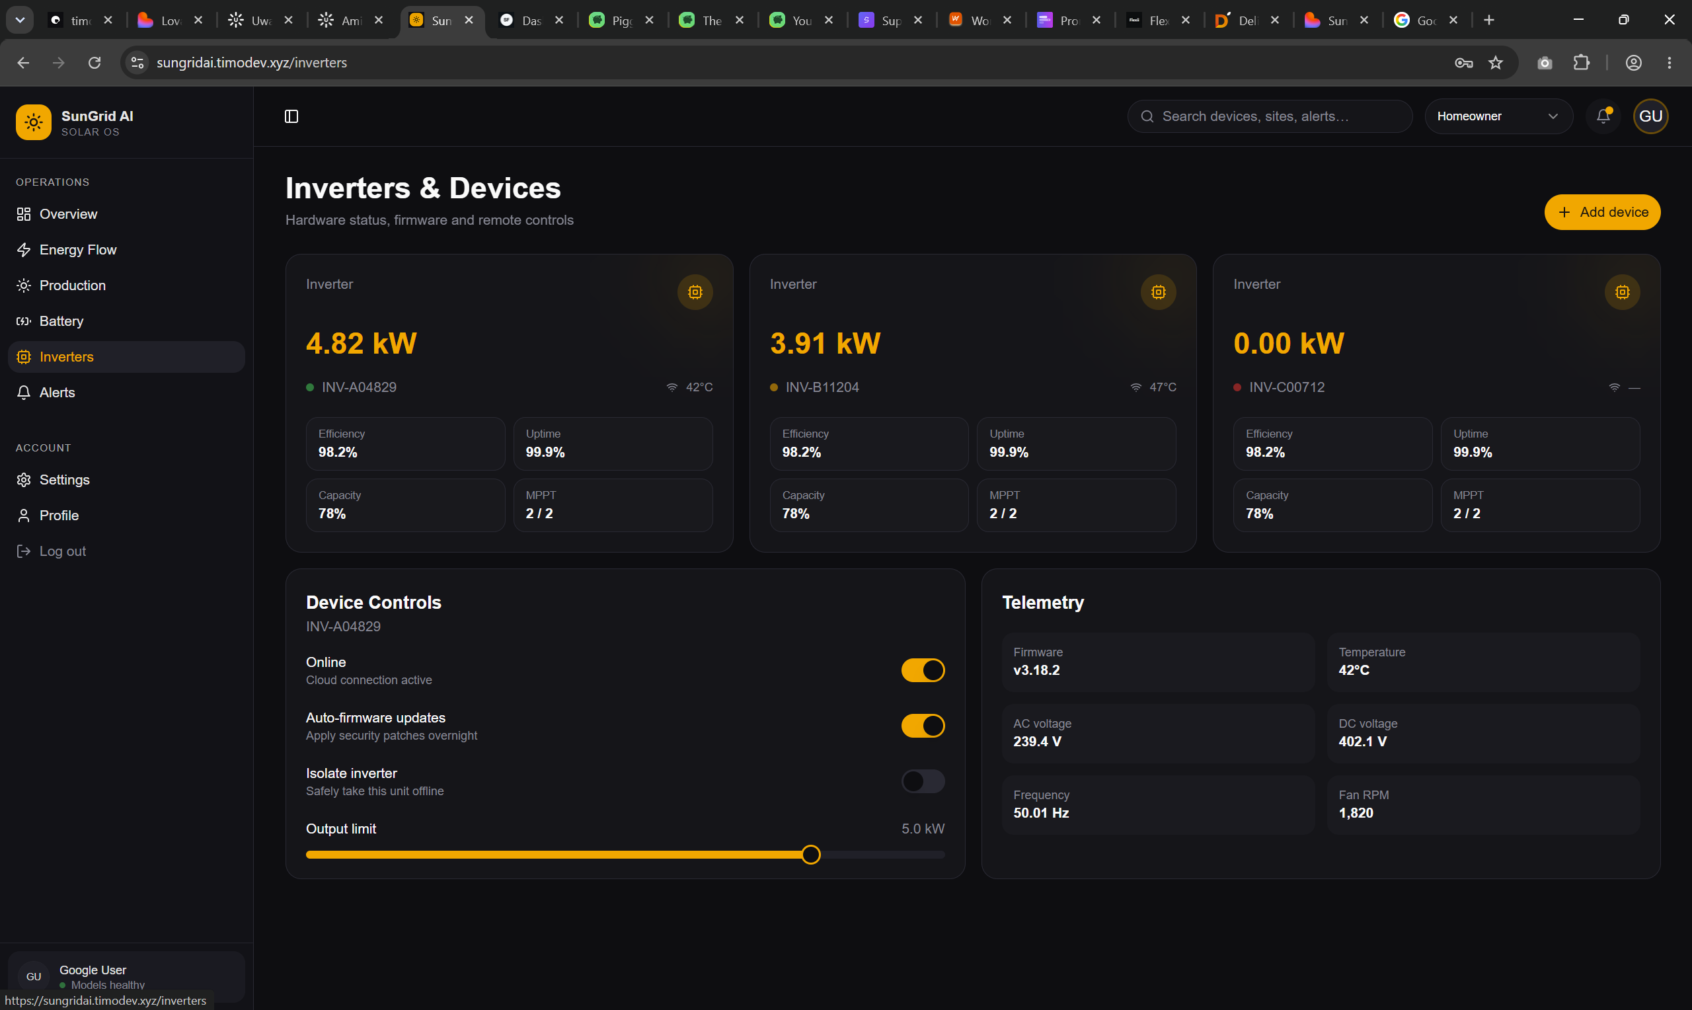1692x1010 pixels.
Task: Go back using the browser arrow
Action: (23, 63)
